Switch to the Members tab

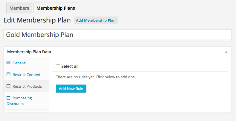click(x=19, y=8)
